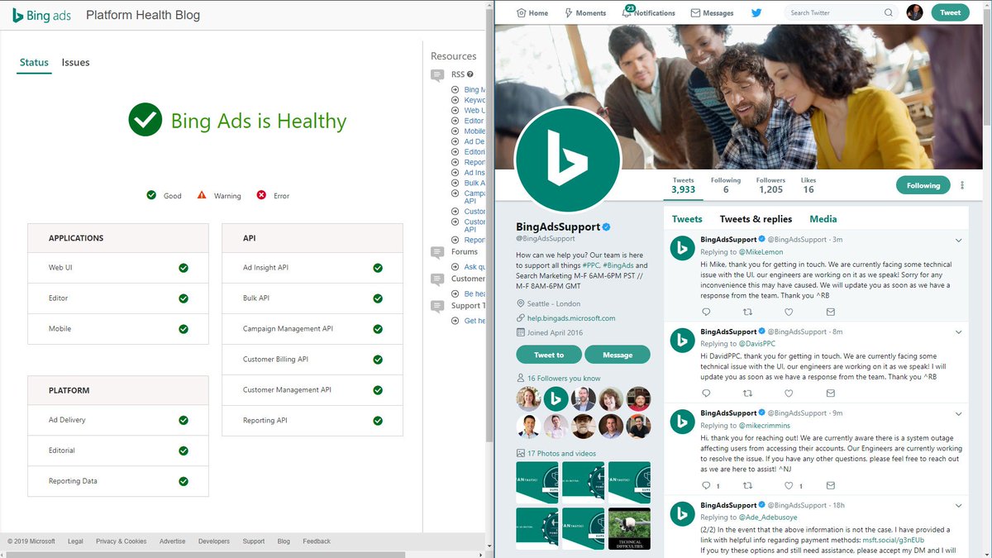992x558 pixels.
Task: Open Messages in the Twitter navigation bar
Action: coord(712,13)
